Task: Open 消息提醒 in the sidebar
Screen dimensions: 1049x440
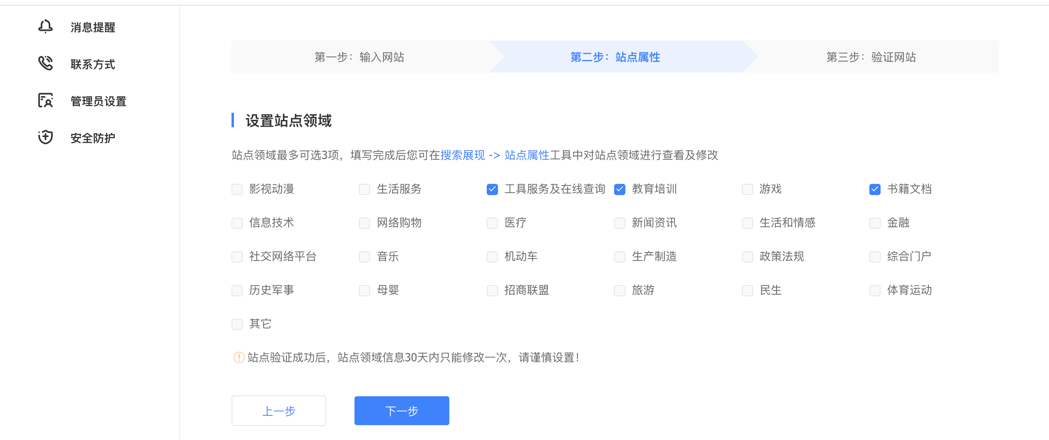Action: point(93,27)
